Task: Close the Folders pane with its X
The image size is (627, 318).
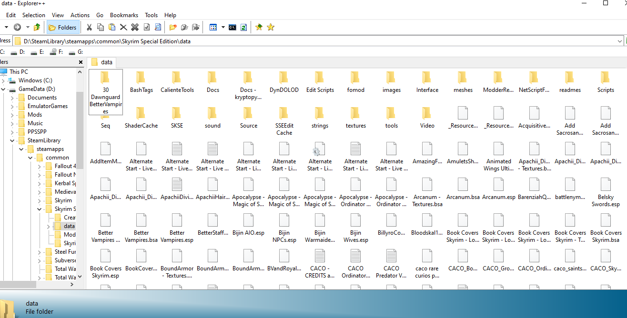Action: [80, 62]
